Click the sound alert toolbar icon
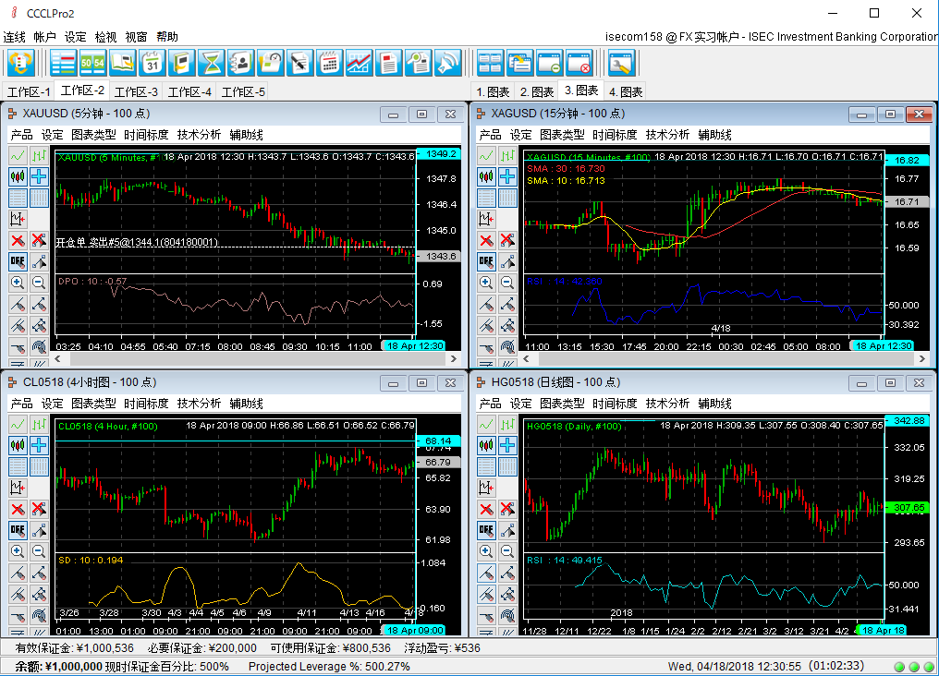The width and height of the screenshot is (939, 676). click(x=448, y=64)
